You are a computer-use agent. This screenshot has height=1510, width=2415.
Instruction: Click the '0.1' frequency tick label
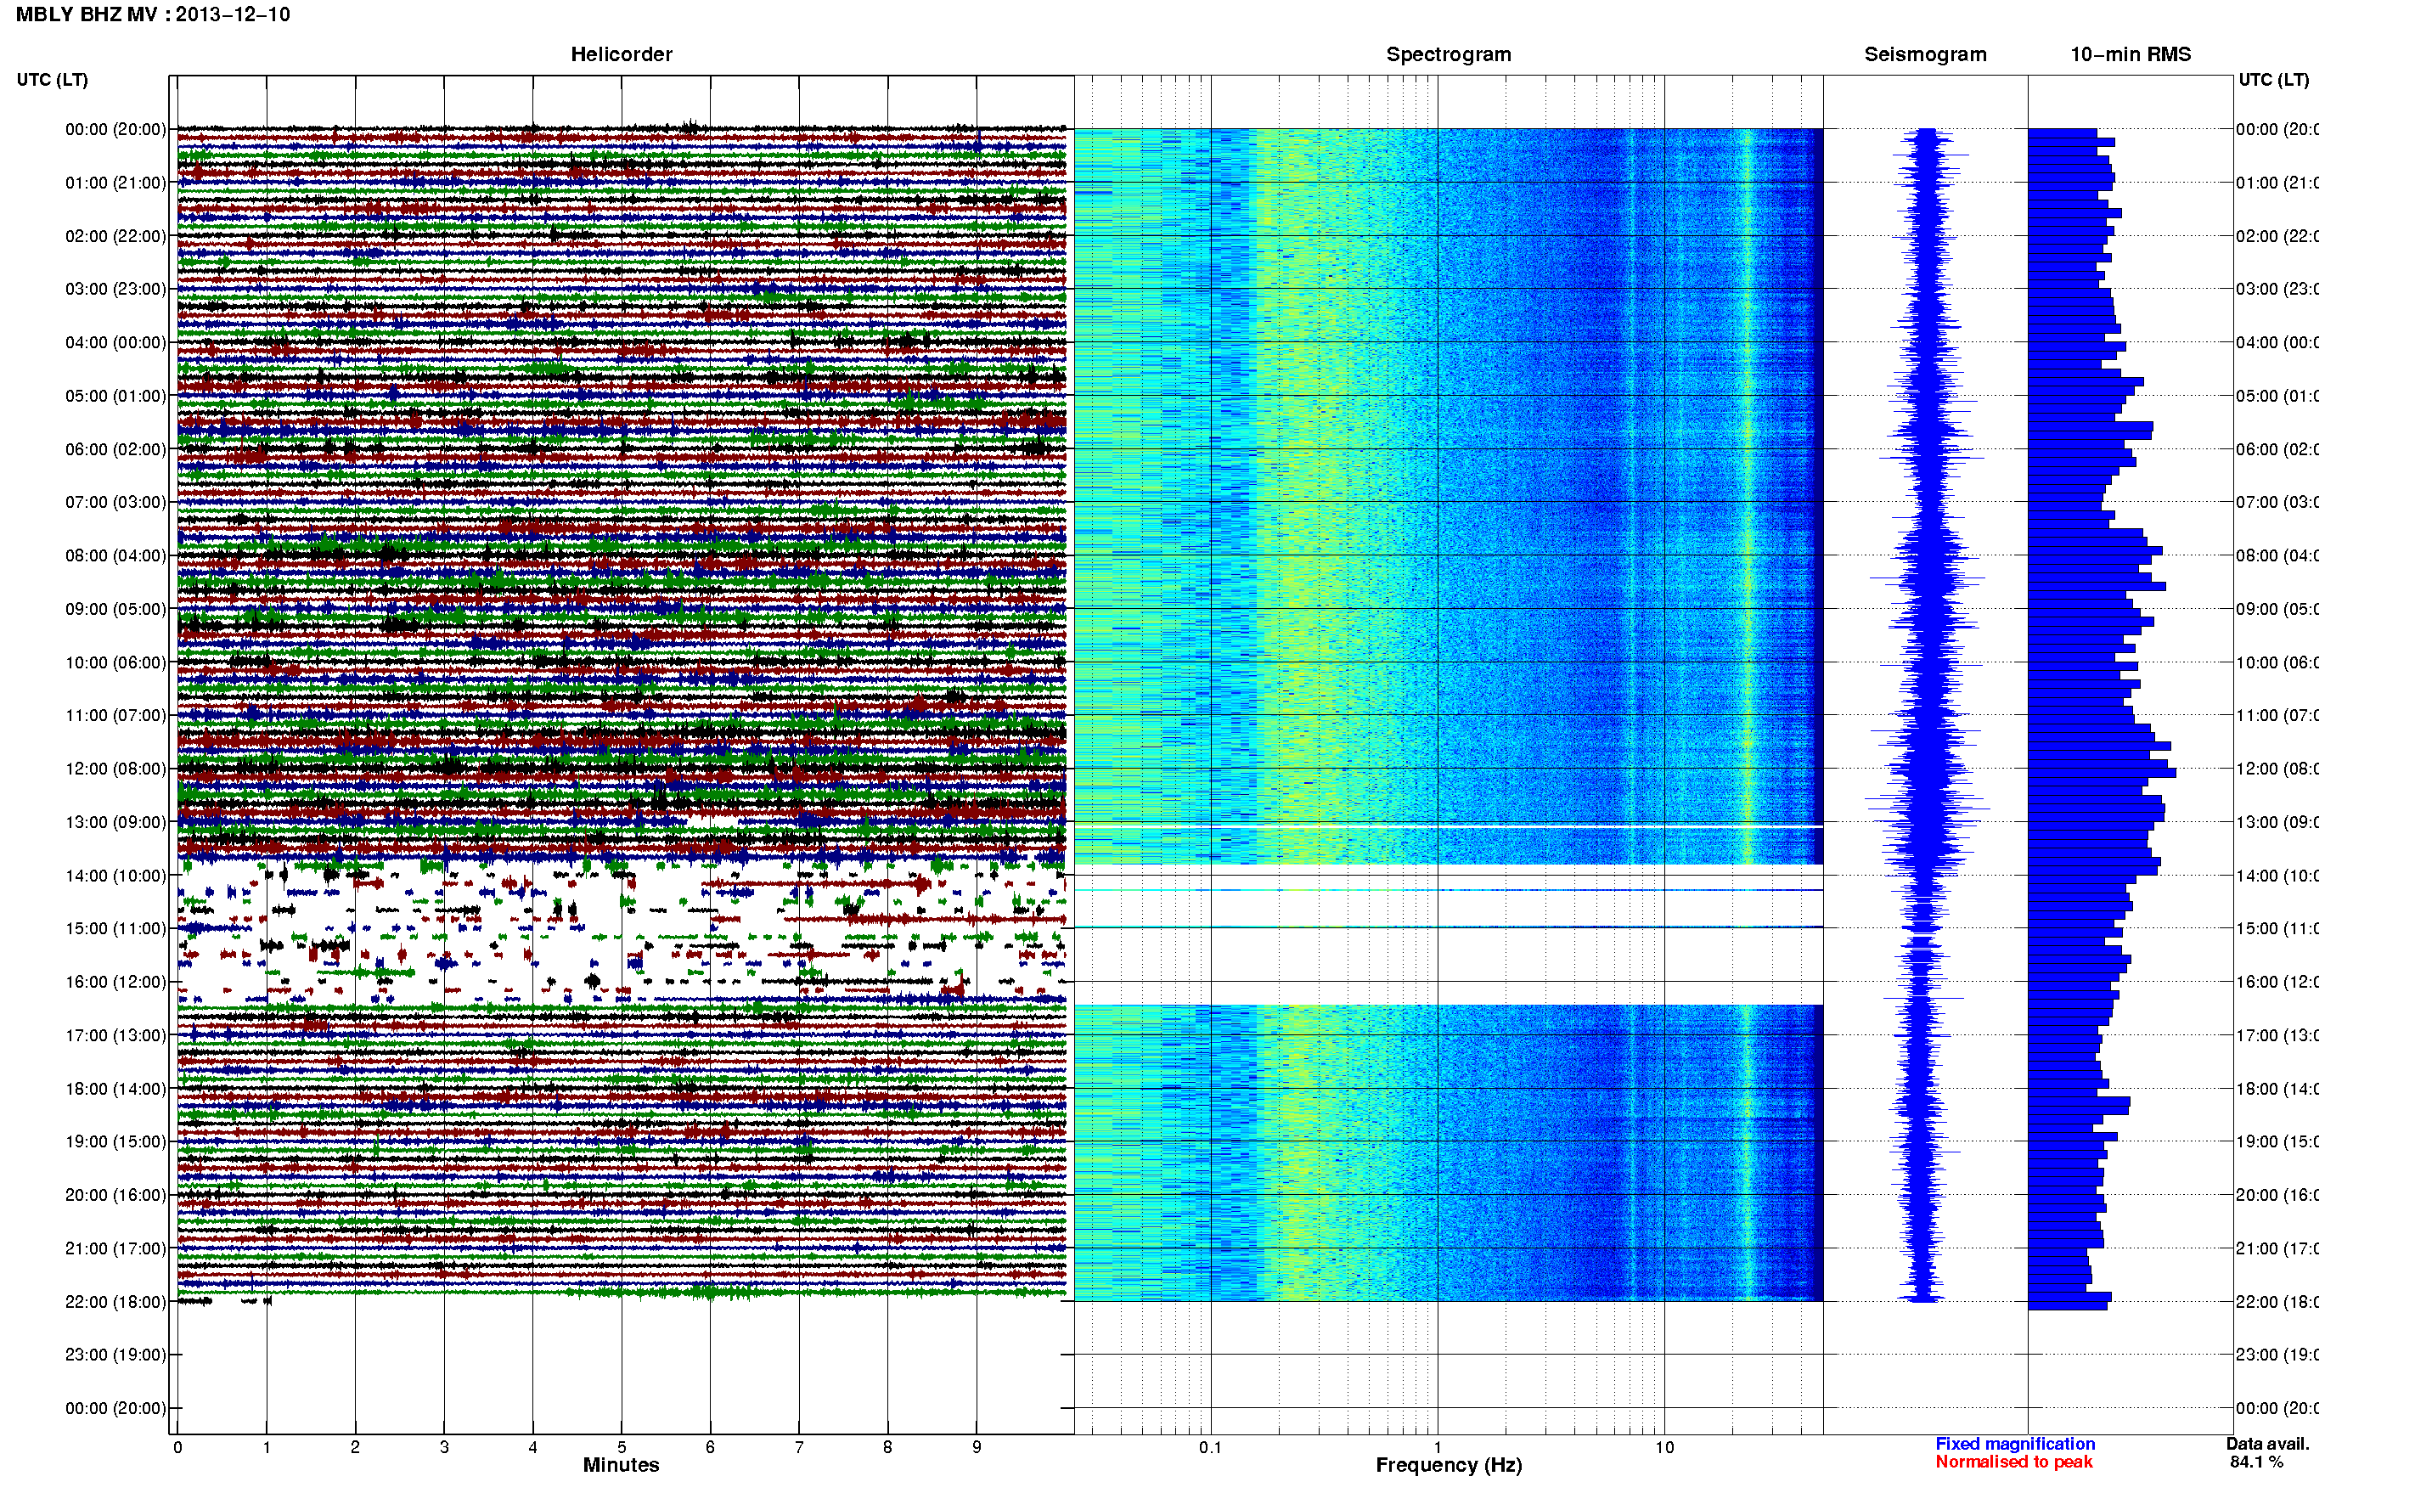click(1210, 1447)
